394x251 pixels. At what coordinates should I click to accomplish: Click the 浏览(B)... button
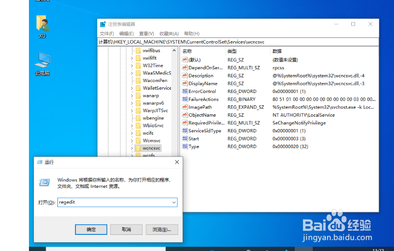coord(162,229)
